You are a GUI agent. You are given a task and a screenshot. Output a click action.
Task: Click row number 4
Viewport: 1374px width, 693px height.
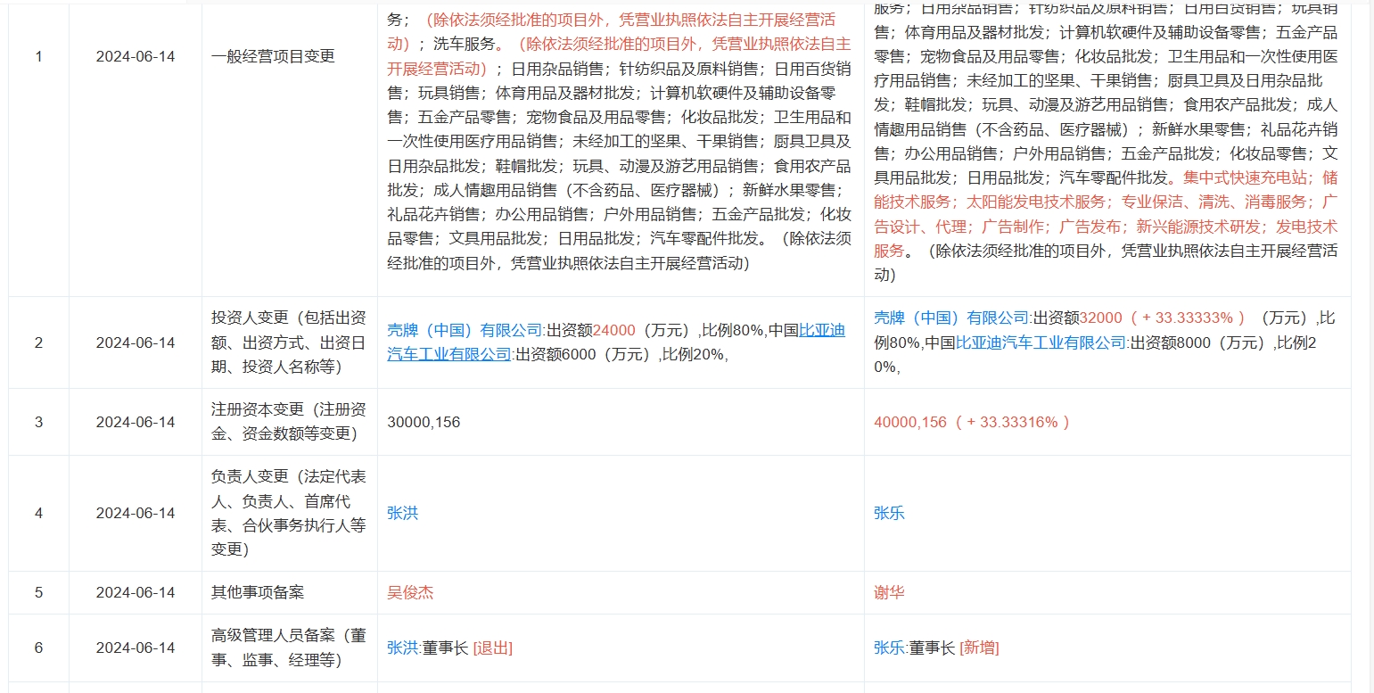(38, 513)
